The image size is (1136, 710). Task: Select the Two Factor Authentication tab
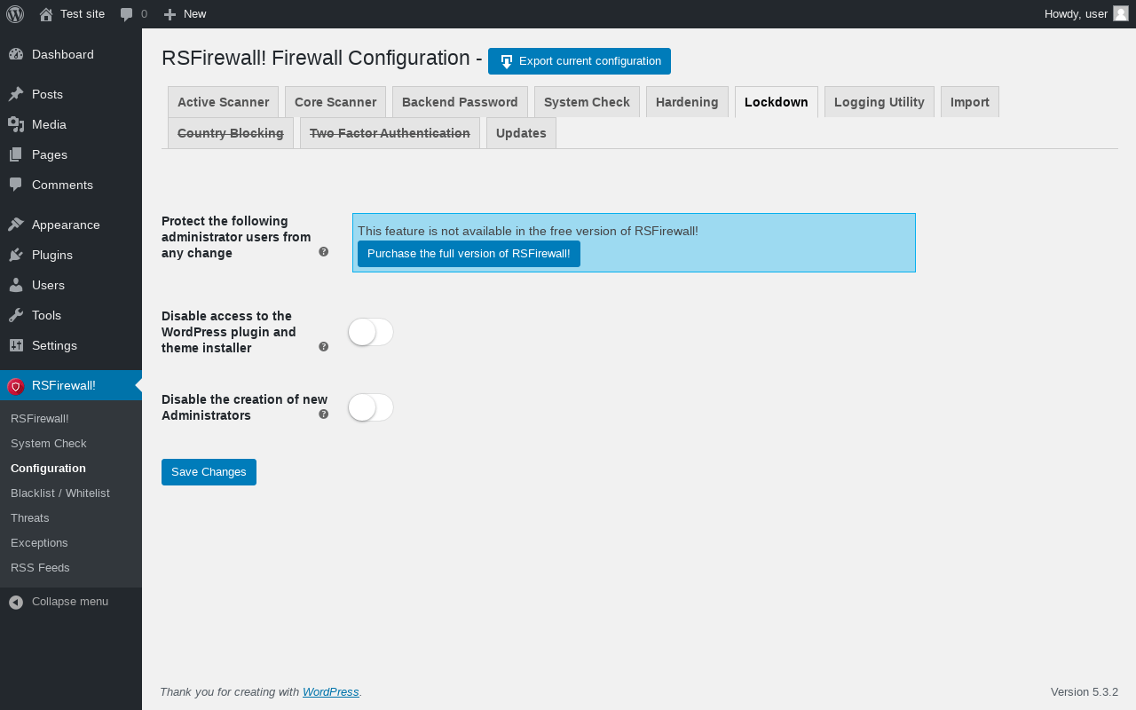[x=390, y=133]
